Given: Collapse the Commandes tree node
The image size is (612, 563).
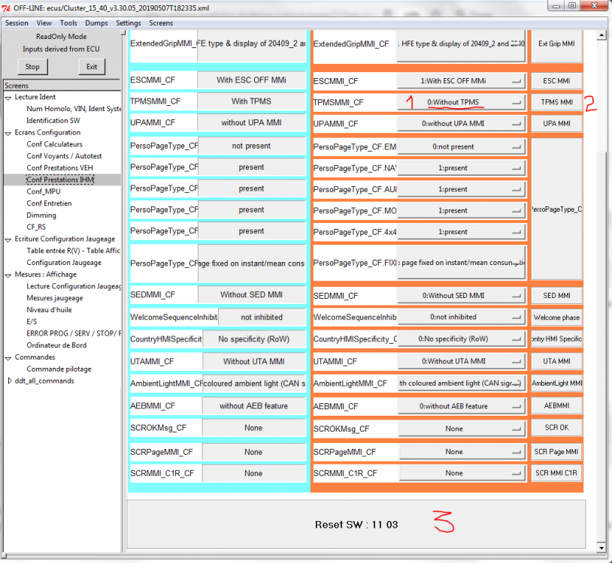Looking at the screenshot, I should pos(8,357).
